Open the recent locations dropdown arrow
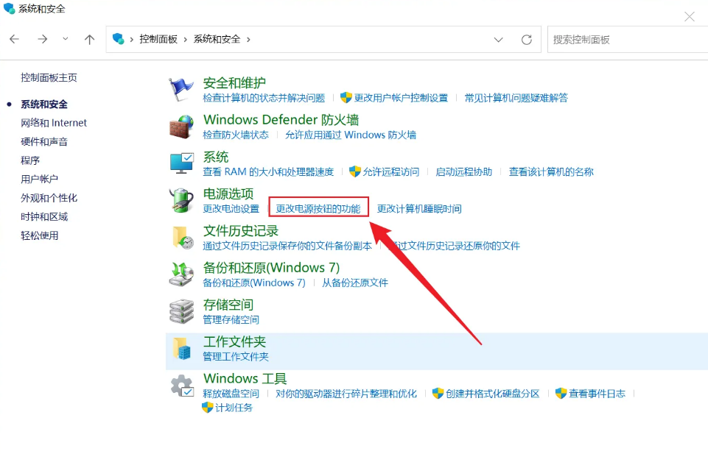Viewport: 708px width, 454px height. point(66,39)
